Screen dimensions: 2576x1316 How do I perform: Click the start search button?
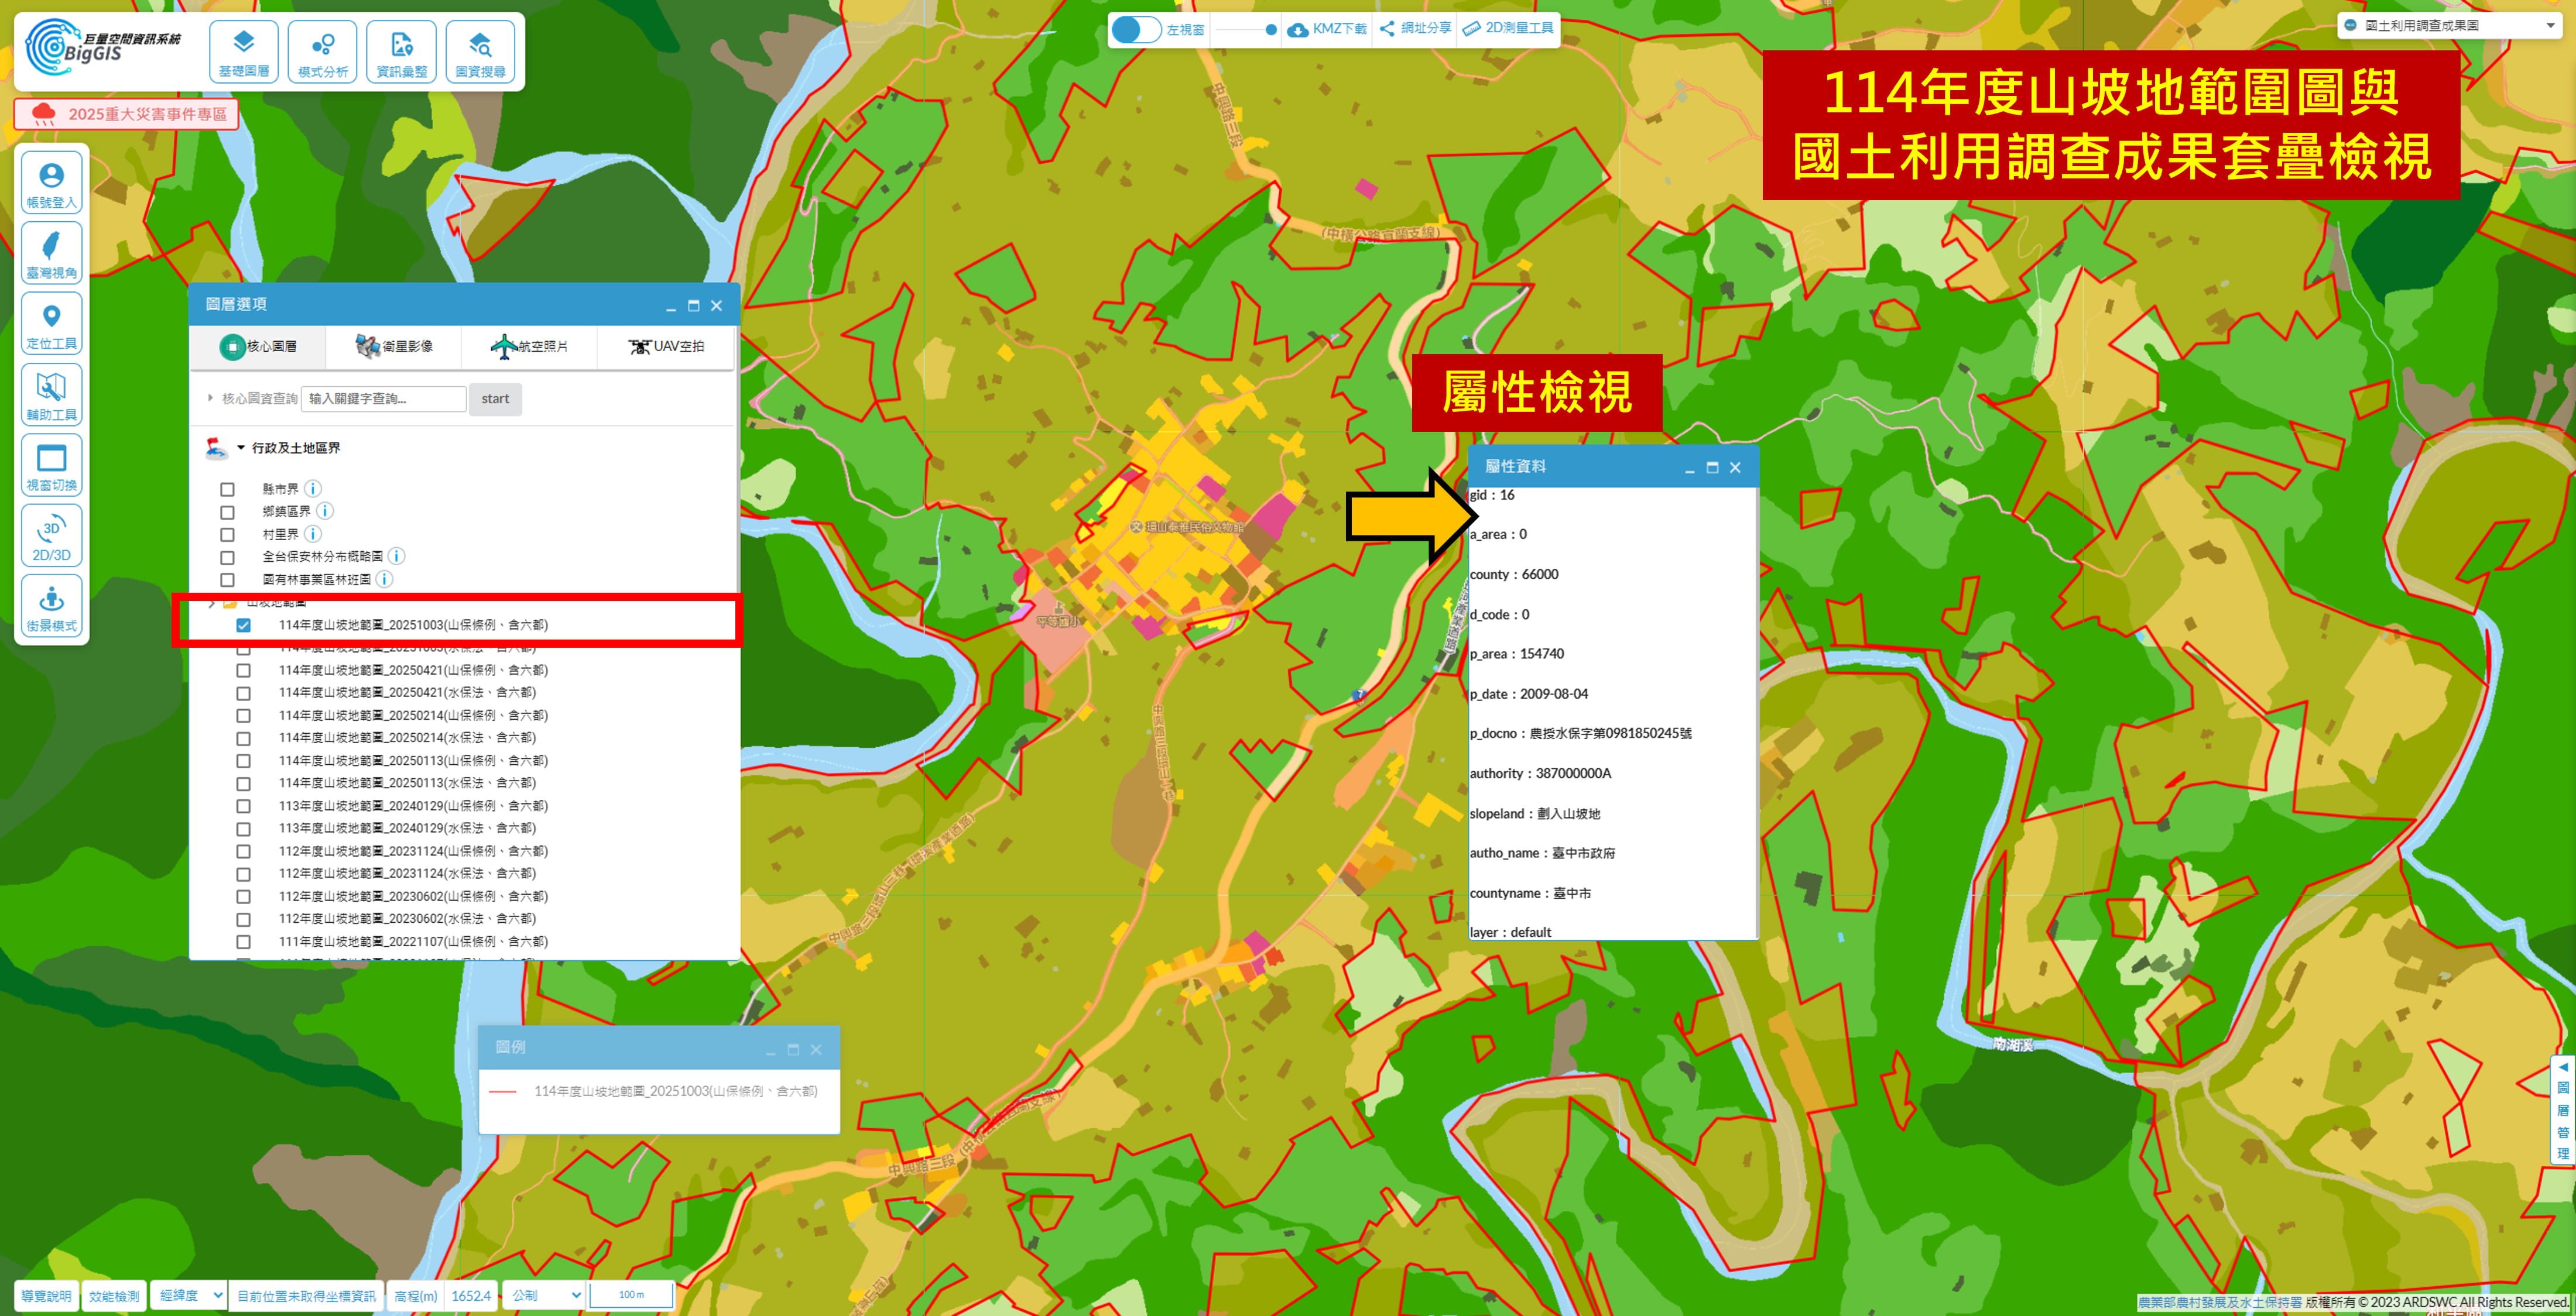[x=495, y=398]
